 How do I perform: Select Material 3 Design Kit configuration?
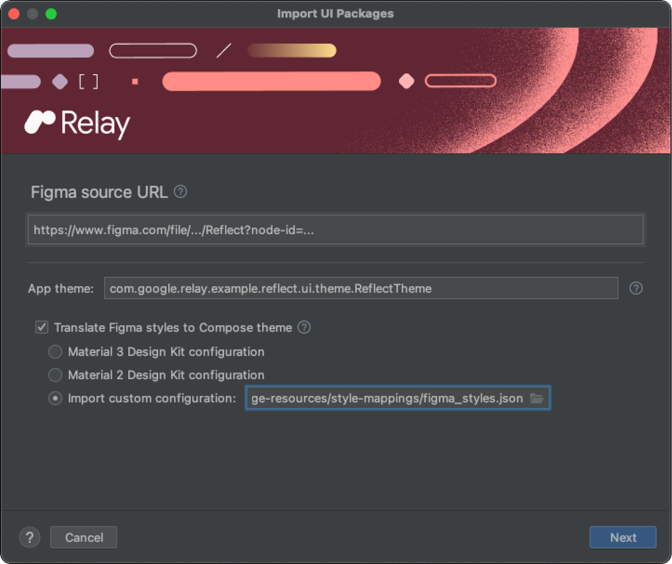(x=55, y=352)
